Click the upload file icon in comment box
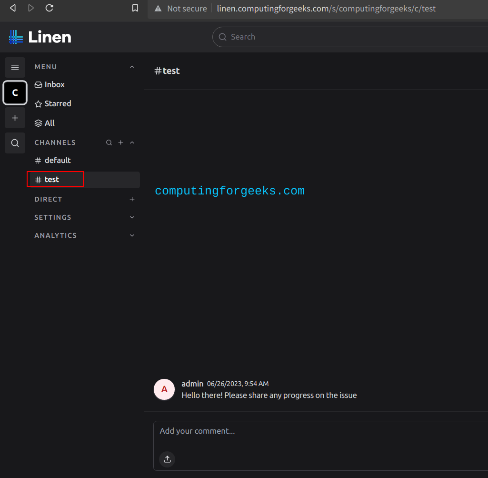Viewport: 488px width, 478px height. (167, 459)
